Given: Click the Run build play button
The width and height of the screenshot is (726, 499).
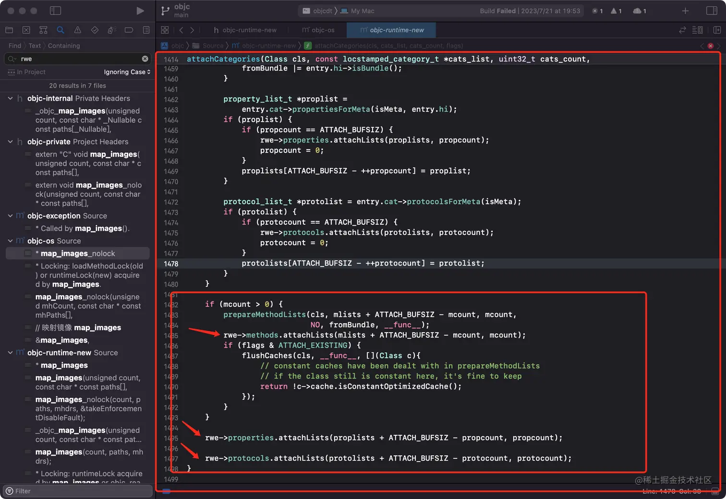Looking at the screenshot, I should [x=140, y=11].
